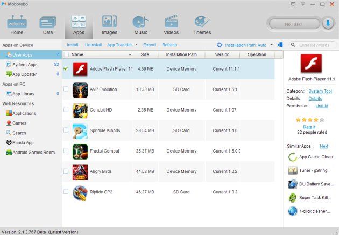Screen dimensions: 339x235
Task: Select User Apps in the sidebar
Action: coord(31,55)
